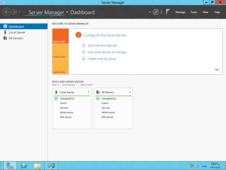Expand the navigation history dropdown arrow

[x=19, y=12]
